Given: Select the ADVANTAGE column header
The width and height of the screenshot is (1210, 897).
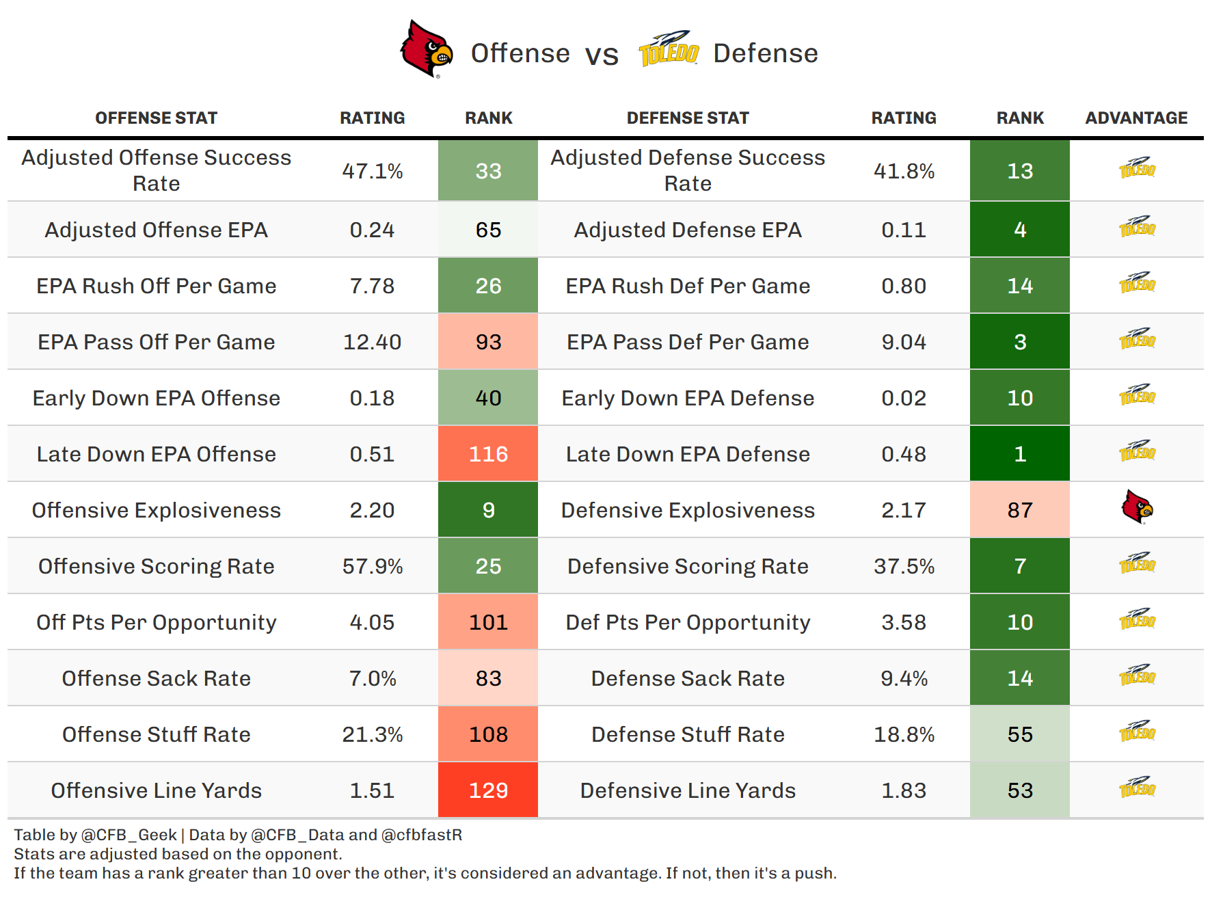Looking at the screenshot, I should click(x=1136, y=118).
